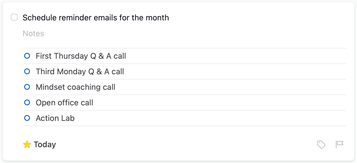
Task: Select the Action Lab item text
Action: pyautogui.click(x=55, y=118)
